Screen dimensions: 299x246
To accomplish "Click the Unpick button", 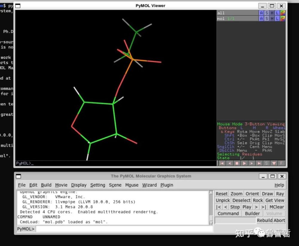I will (x=223, y=200).
